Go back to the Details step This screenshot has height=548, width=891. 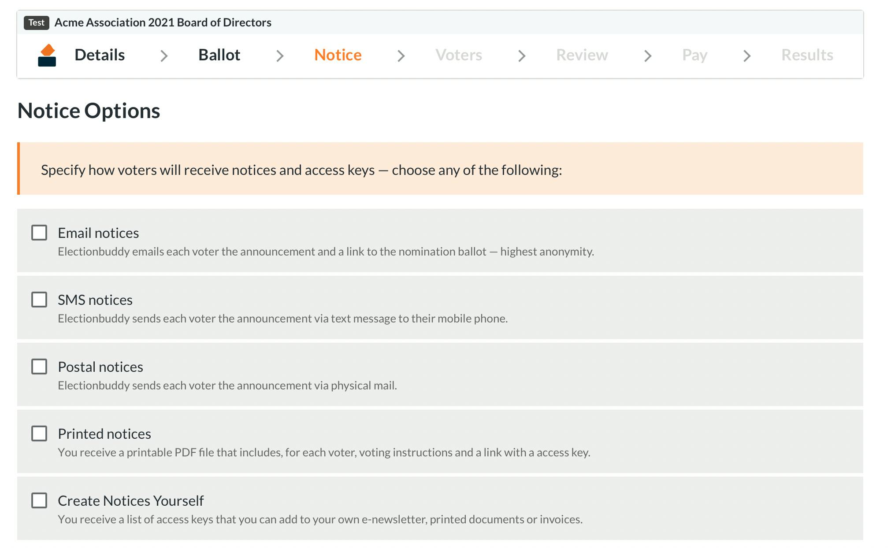(99, 55)
